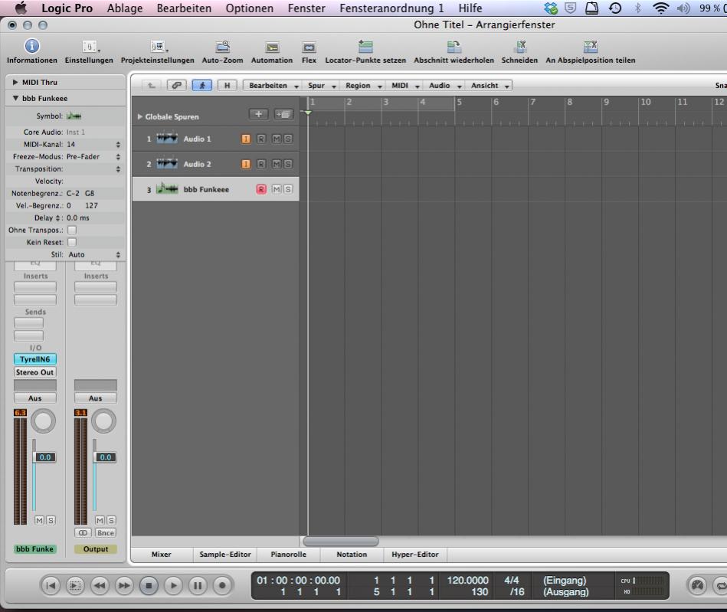Open Freeze-Modus Pre-Fader popup
Screen dimensions: 727x612
pos(93,157)
